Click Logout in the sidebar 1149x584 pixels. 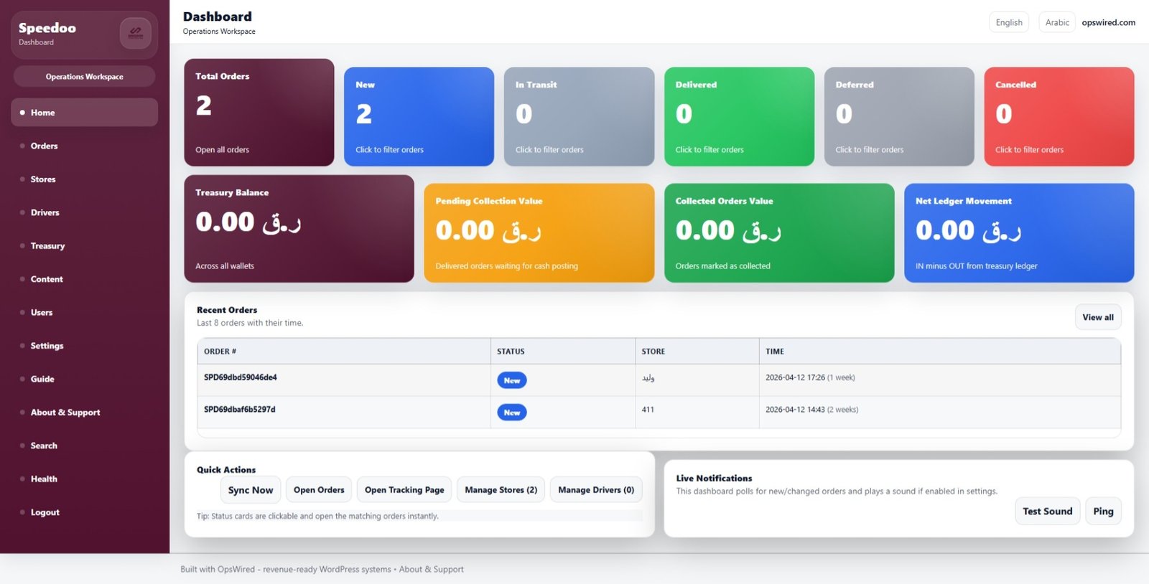[x=85, y=512]
